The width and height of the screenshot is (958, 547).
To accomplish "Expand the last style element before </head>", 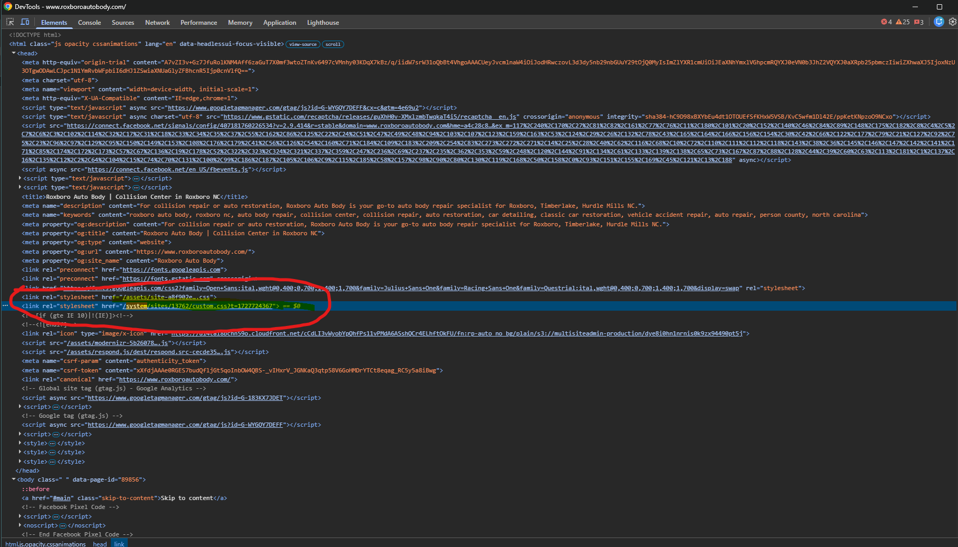I will click(20, 462).
